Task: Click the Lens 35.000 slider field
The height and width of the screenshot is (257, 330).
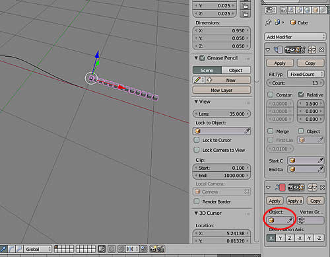Action: click(x=222, y=114)
